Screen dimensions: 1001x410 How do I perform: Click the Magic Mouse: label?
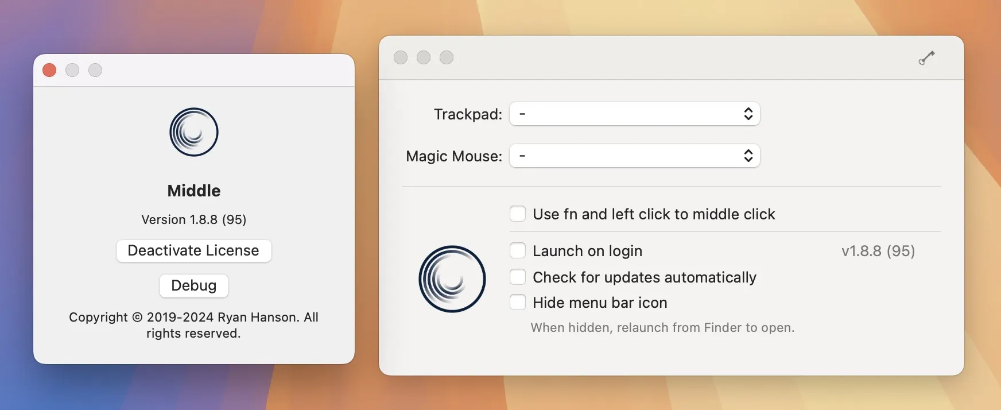coord(454,156)
